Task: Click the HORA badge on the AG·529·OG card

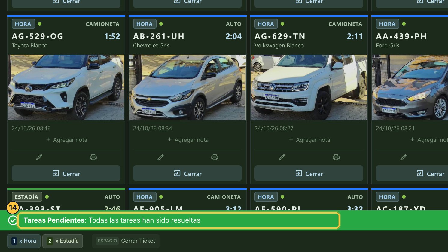Action: pos(23,24)
